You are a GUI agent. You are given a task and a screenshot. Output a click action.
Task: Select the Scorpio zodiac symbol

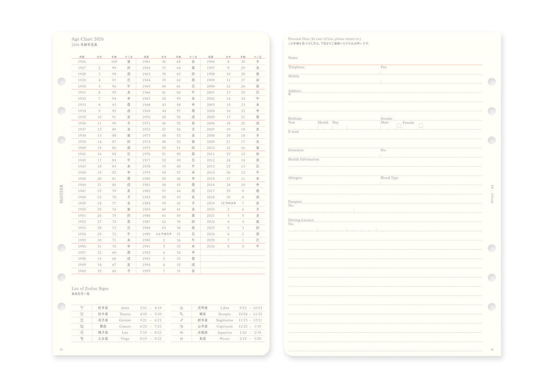[181, 314]
